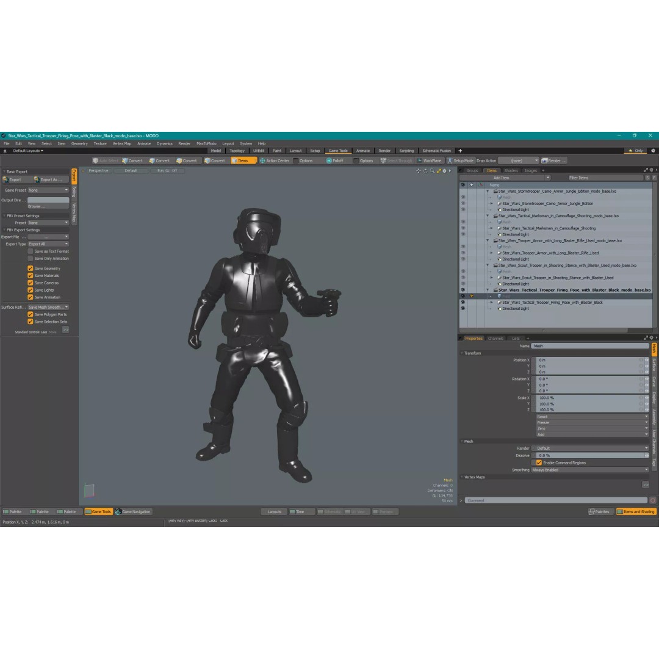Click the Items and Shading button
The height and width of the screenshot is (659, 659).
click(x=636, y=511)
